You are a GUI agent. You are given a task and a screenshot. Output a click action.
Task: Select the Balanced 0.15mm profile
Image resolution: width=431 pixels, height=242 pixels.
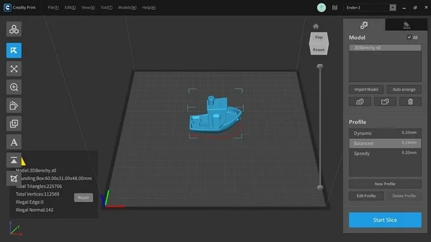click(x=385, y=143)
